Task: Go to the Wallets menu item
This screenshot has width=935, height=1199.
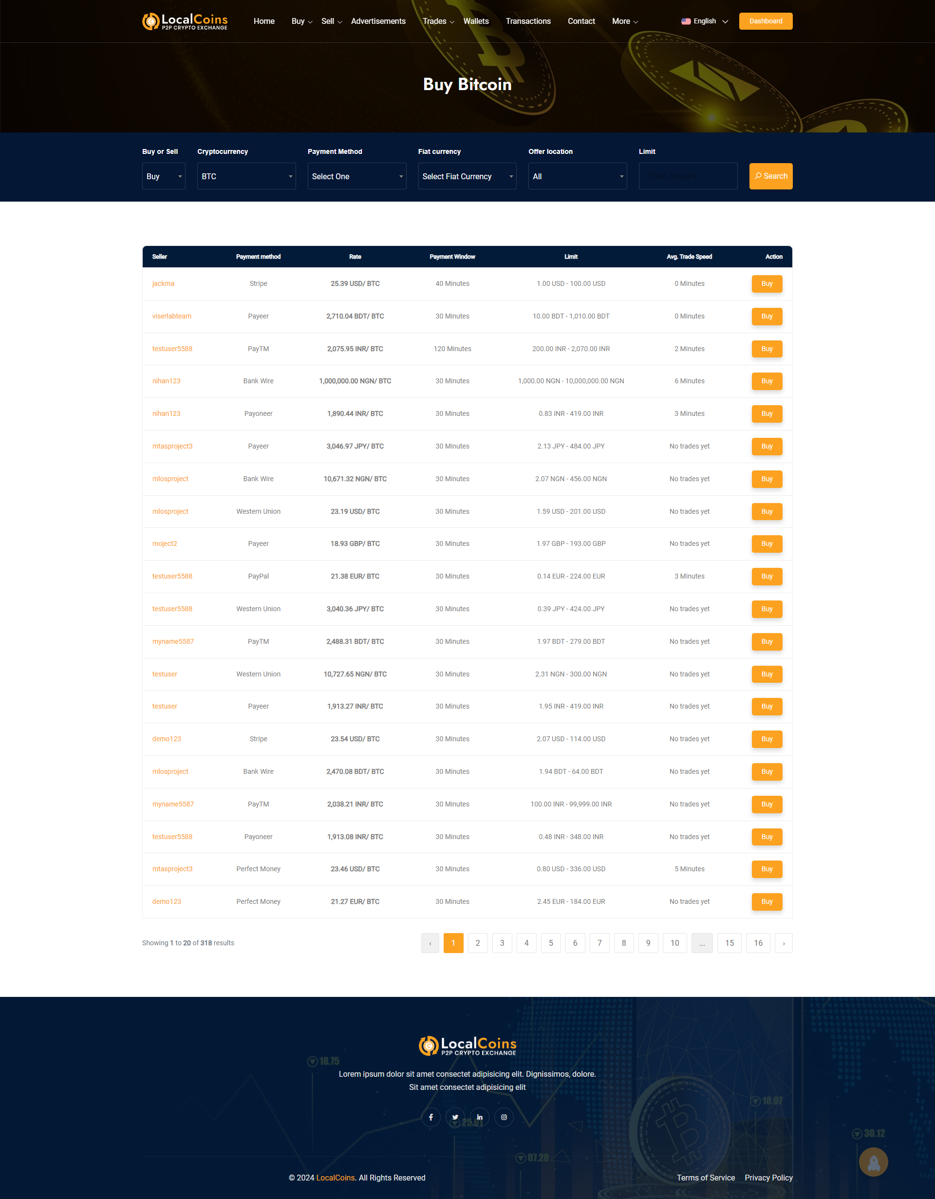Action: point(476,21)
